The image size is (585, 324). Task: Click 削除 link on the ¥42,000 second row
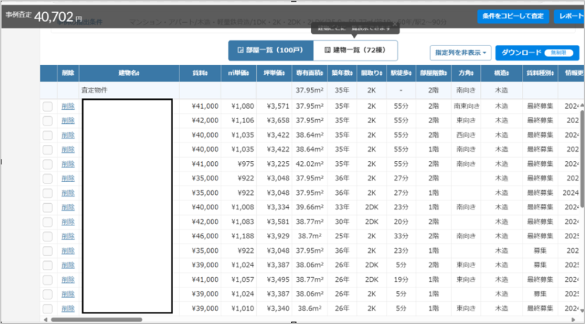click(68, 120)
